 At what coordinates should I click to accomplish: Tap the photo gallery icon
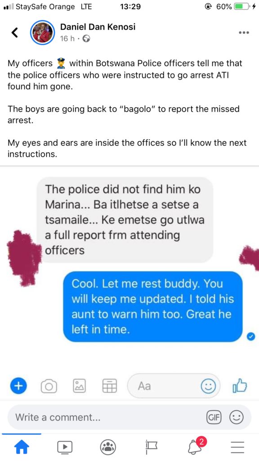(x=79, y=385)
